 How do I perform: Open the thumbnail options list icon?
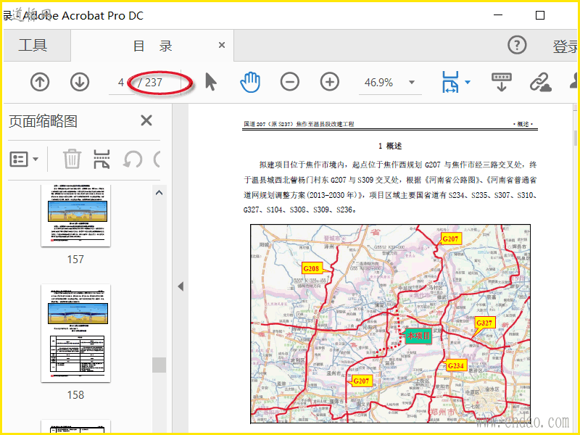click(24, 159)
